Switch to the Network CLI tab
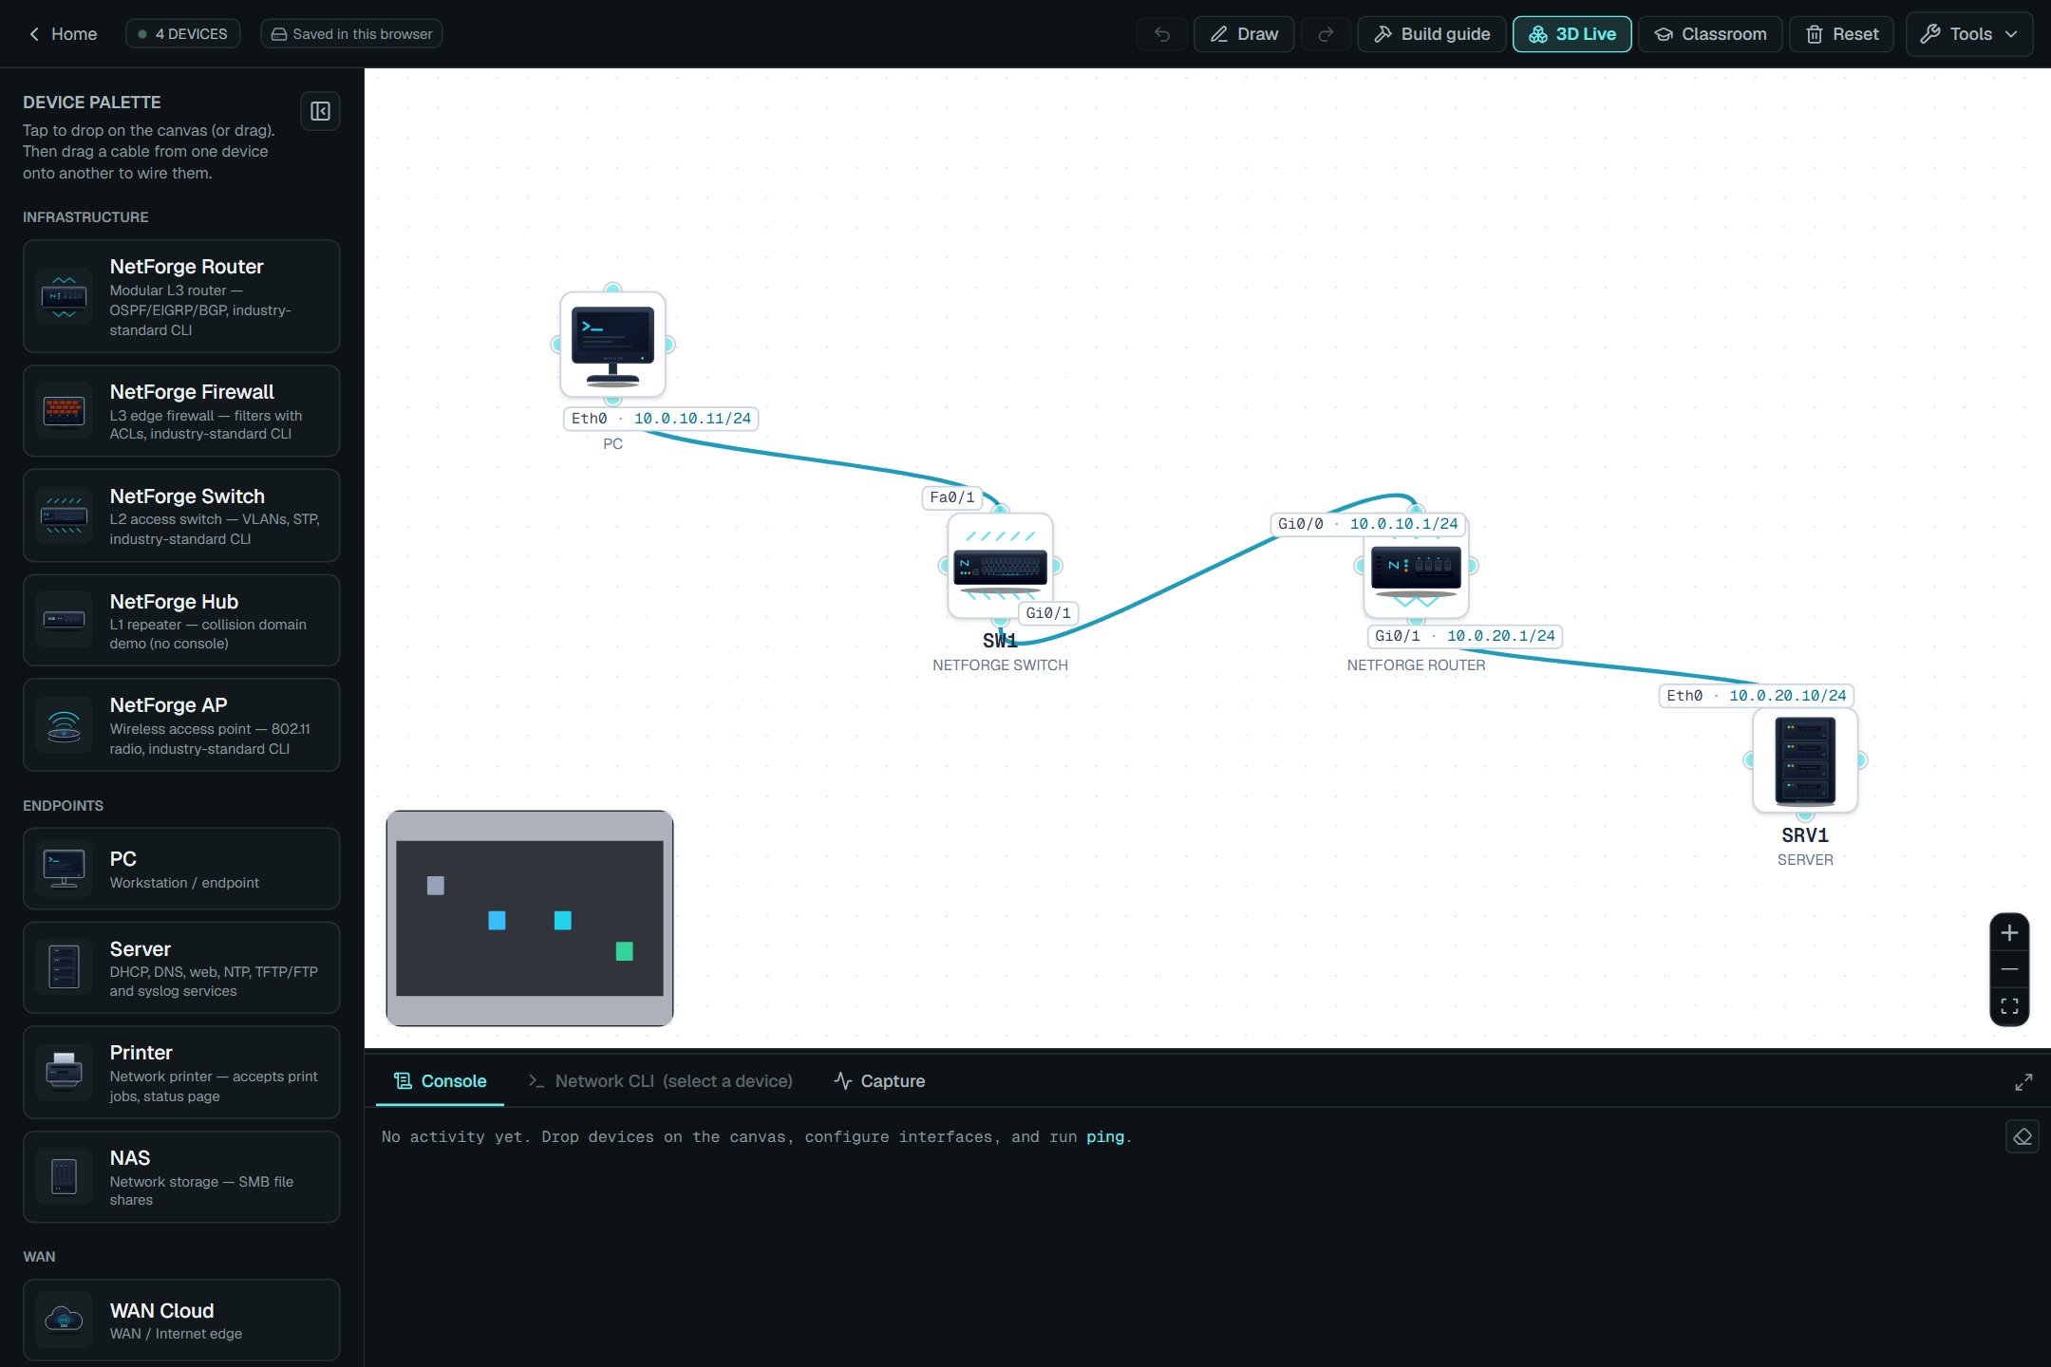The height and width of the screenshot is (1367, 2051). [x=660, y=1081]
